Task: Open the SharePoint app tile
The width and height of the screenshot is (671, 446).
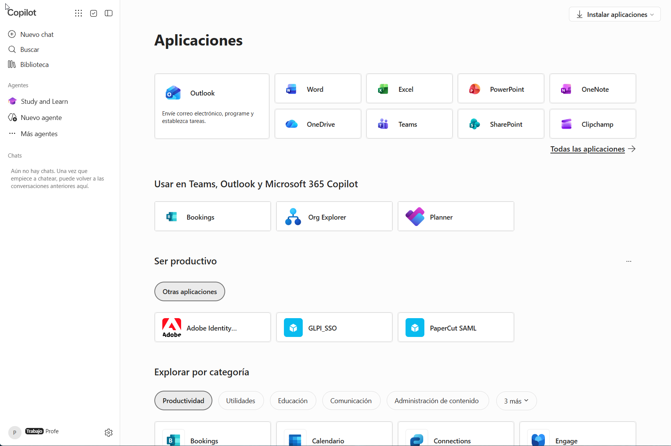Action: point(501,124)
